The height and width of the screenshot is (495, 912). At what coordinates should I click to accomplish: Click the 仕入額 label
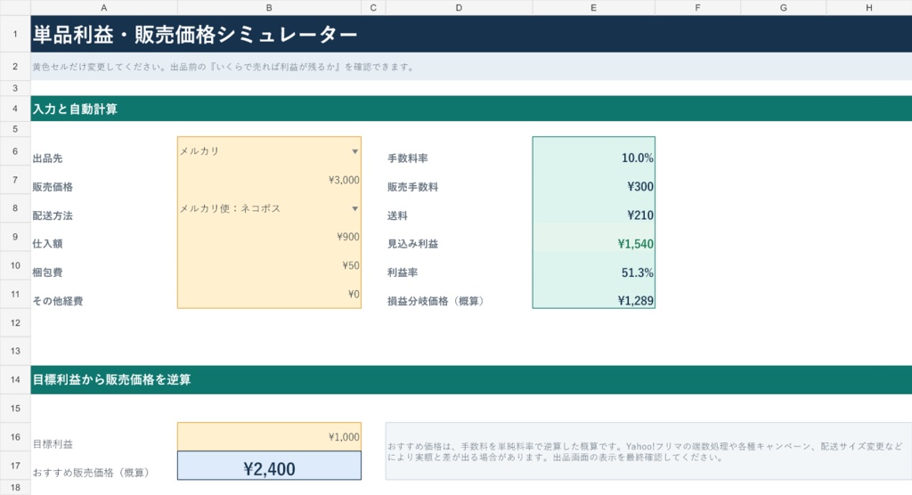[x=48, y=243]
